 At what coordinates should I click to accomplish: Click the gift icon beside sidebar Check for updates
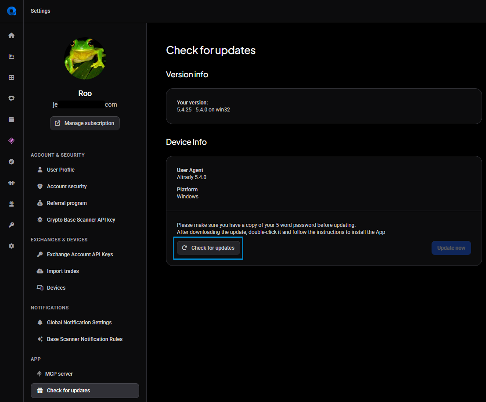[40, 391]
